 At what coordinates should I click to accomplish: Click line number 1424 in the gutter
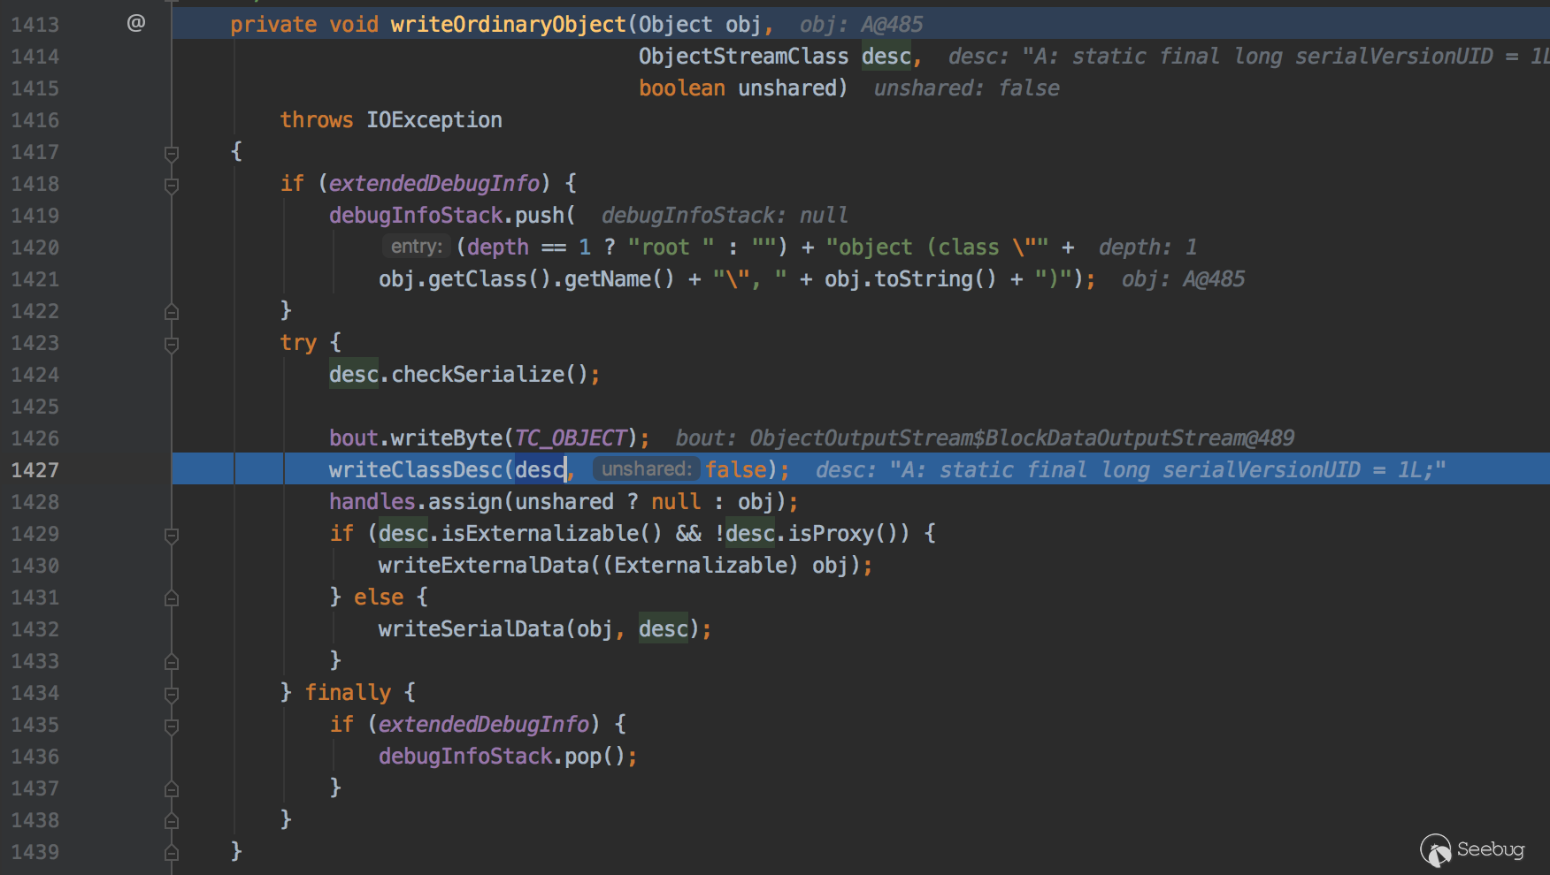point(35,375)
